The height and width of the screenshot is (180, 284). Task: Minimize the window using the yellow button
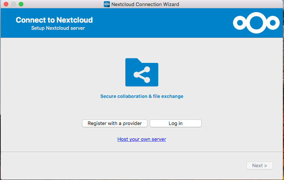pyautogui.click(x=13, y=4)
